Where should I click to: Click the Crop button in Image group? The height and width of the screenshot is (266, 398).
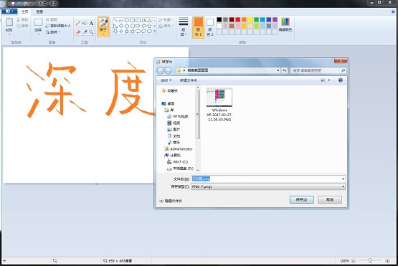tap(52, 19)
